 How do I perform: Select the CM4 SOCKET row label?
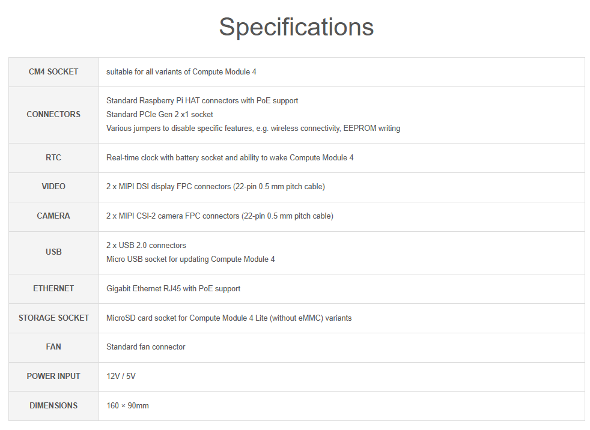tap(53, 72)
